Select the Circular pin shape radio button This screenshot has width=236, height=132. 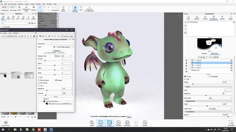coord(185,76)
